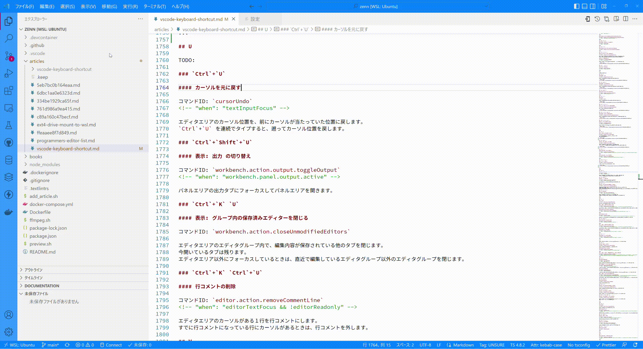
Task: Open the Search view icon
Action: (9, 38)
